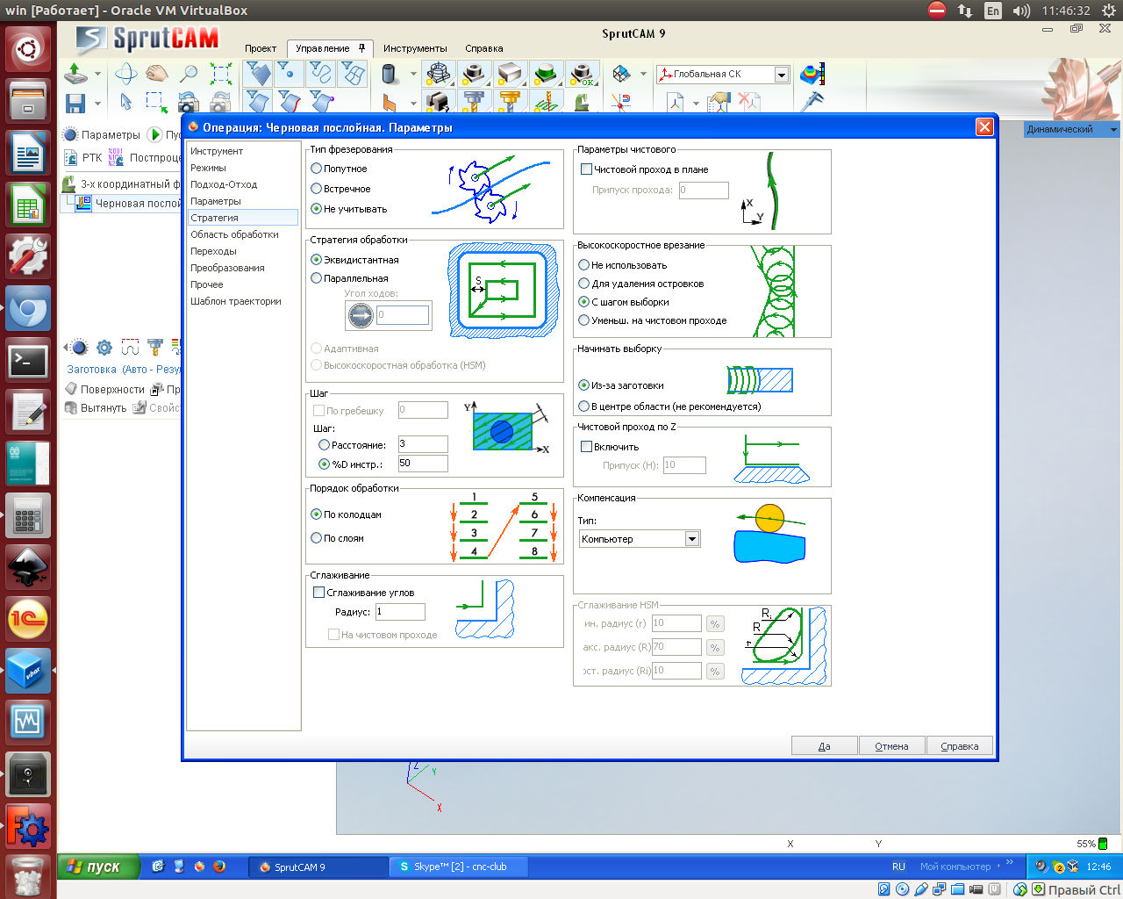Open the Справка menu tab
The image size is (1123, 899).
484,48
